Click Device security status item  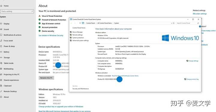coord(48,31)
